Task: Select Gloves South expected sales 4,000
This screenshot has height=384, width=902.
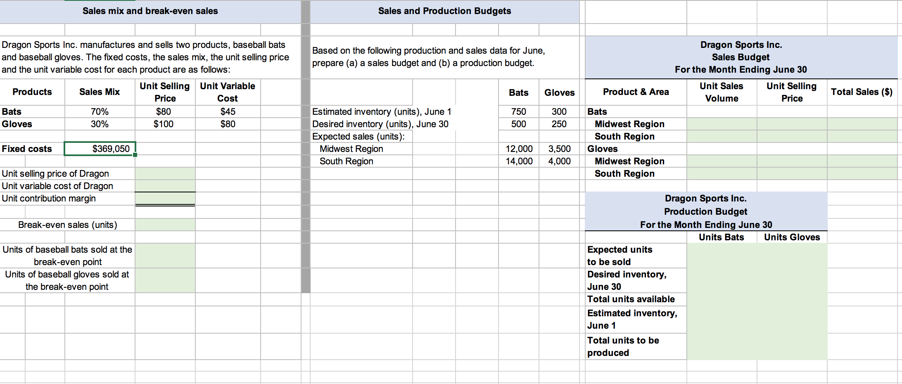Action: 559,161
